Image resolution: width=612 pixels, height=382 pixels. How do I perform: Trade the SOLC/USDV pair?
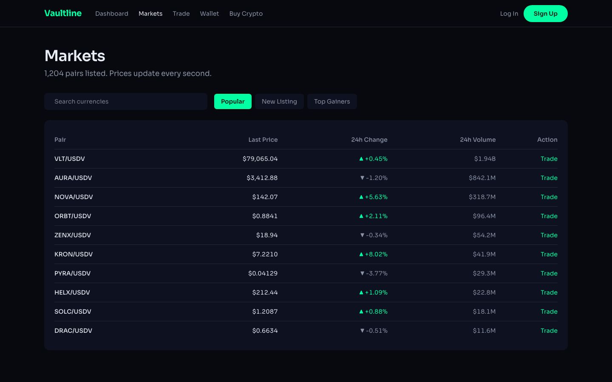[549, 312]
